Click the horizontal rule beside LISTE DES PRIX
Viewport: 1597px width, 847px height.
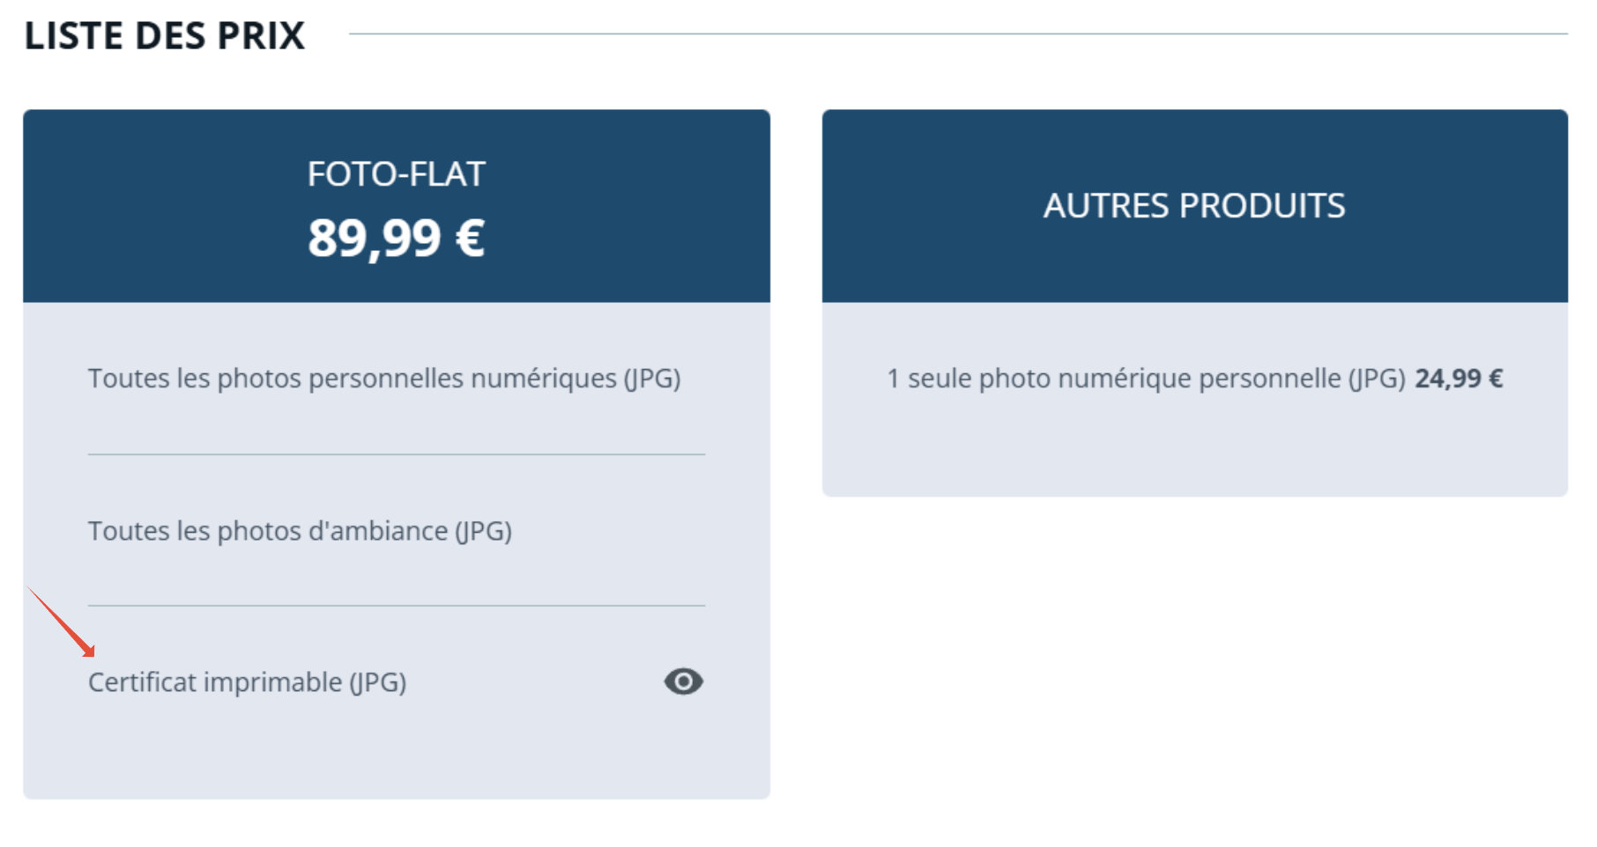[958, 33]
